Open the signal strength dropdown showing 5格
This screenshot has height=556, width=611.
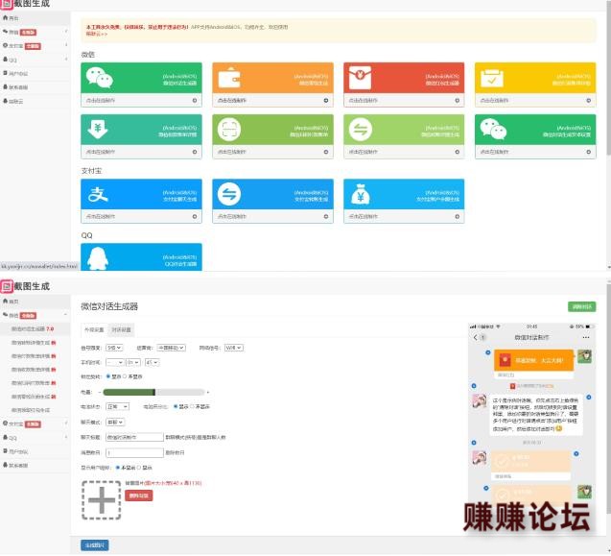coord(114,348)
